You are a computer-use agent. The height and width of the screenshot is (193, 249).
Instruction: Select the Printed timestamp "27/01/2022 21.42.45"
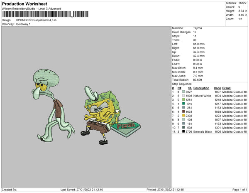[171, 190]
